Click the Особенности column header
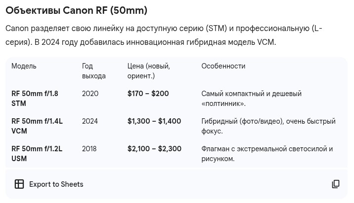The width and height of the screenshot is (354, 203). coord(223,66)
